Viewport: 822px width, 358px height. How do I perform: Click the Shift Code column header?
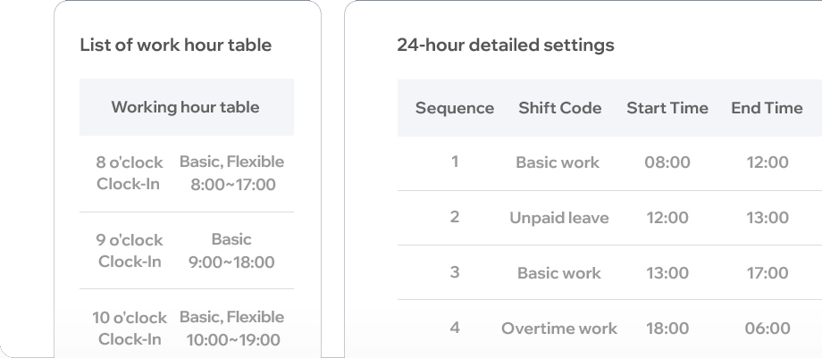(x=560, y=108)
